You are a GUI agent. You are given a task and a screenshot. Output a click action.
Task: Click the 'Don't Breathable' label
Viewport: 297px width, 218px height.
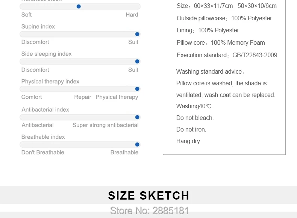coord(43,153)
